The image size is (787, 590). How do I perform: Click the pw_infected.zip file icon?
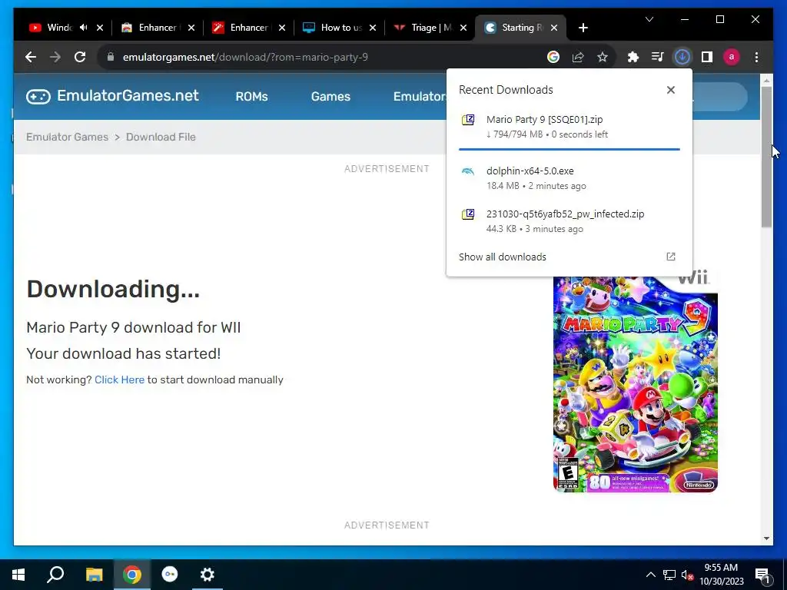(468, 215)
